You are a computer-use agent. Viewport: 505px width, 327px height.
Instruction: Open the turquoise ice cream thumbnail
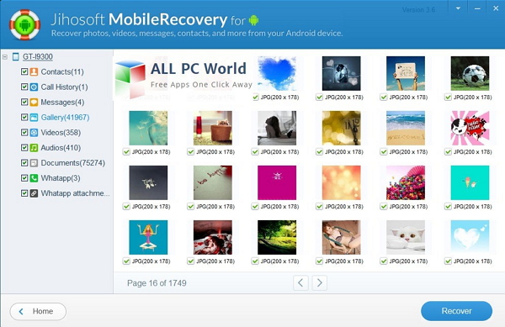(470, 182)
